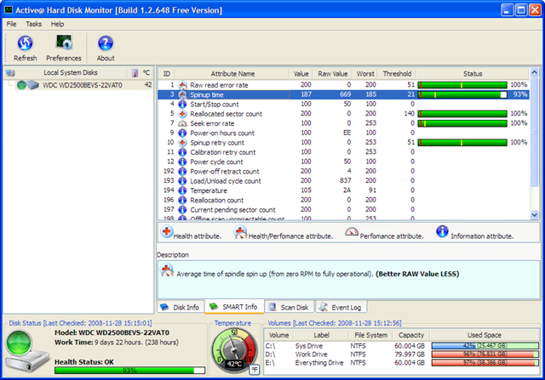Click the attribute list scroll down arrow

[x=534, y=215]
